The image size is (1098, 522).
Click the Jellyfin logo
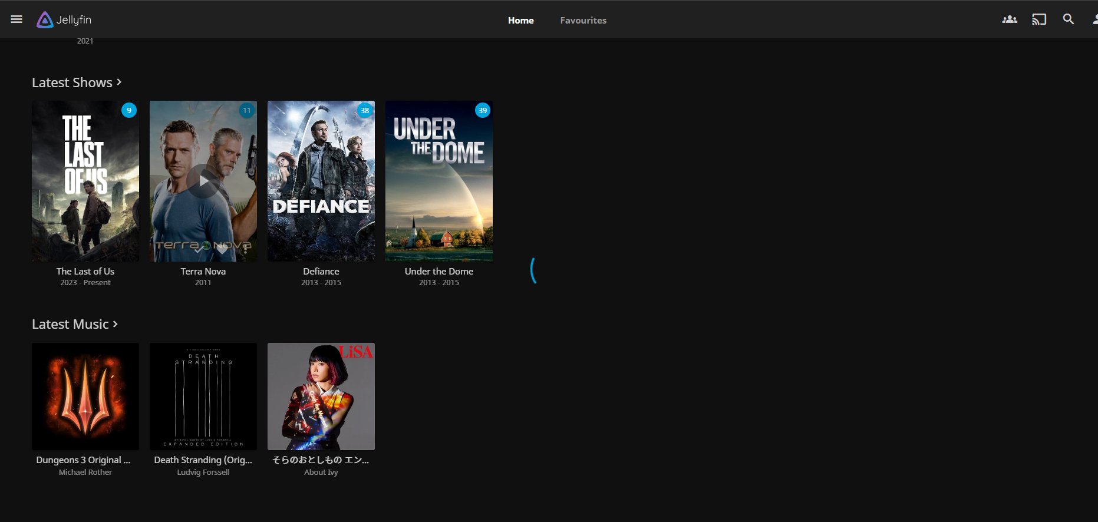point(64,20)
